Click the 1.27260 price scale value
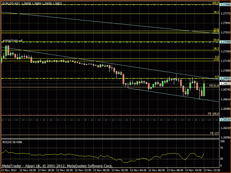Image resolution: width=231 pixels, height=173 pixels. pos(225,51)
